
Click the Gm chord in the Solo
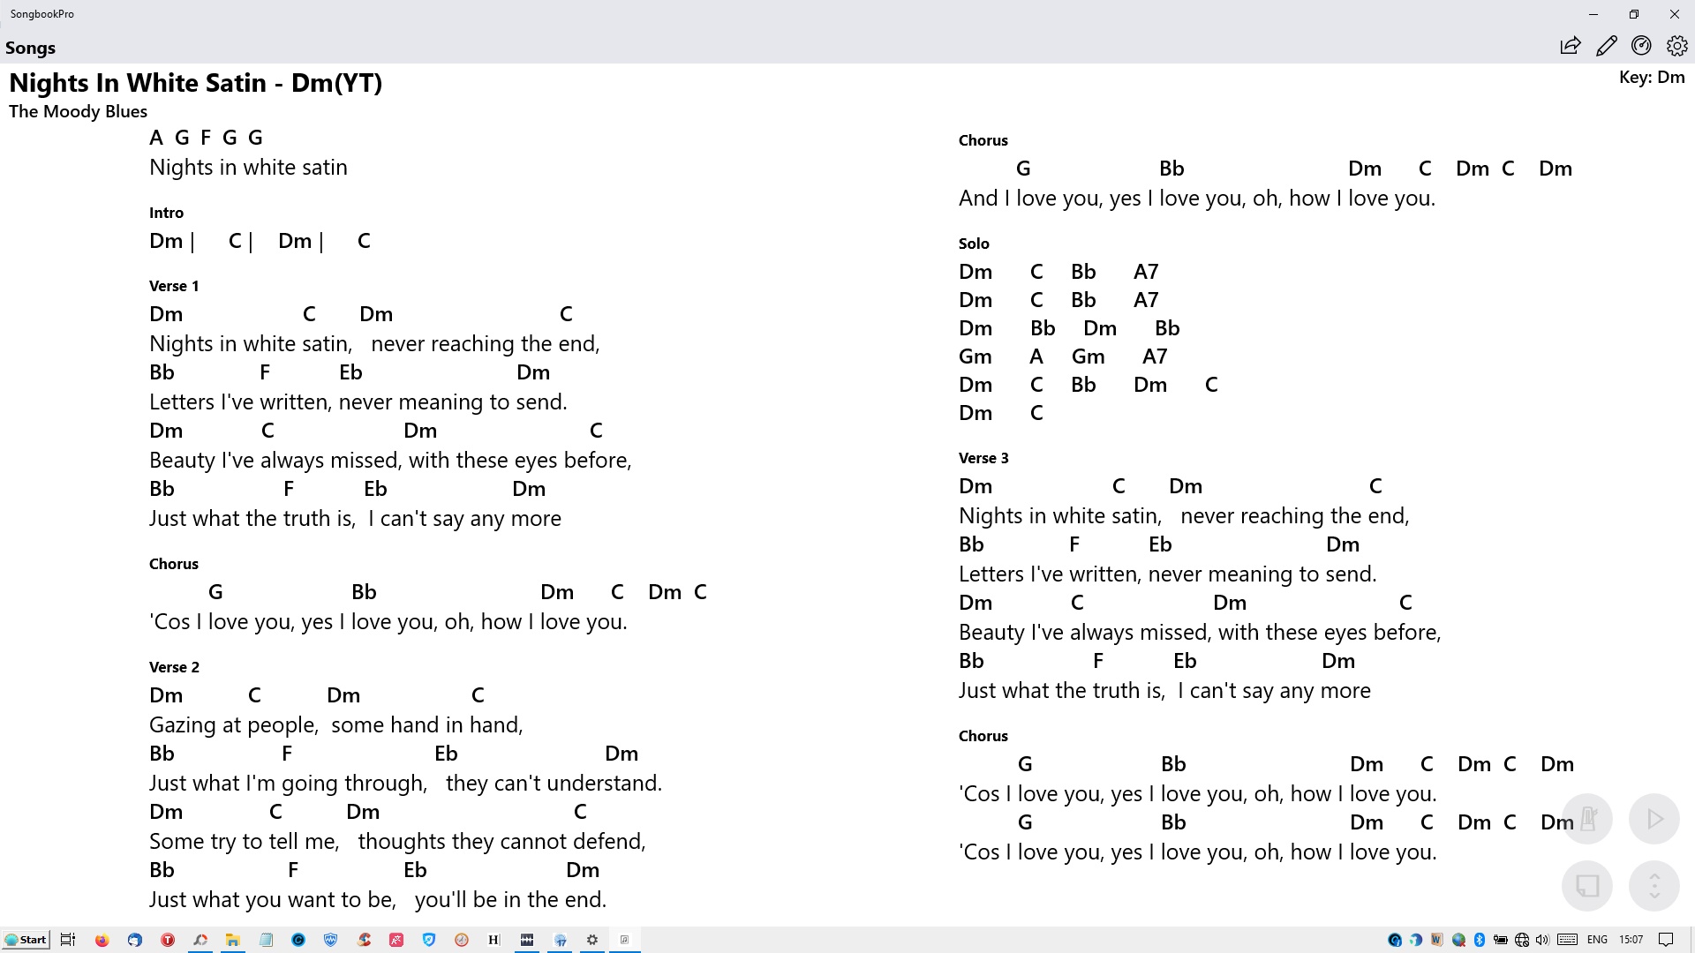pyautogui.click(x=975, y=356)
